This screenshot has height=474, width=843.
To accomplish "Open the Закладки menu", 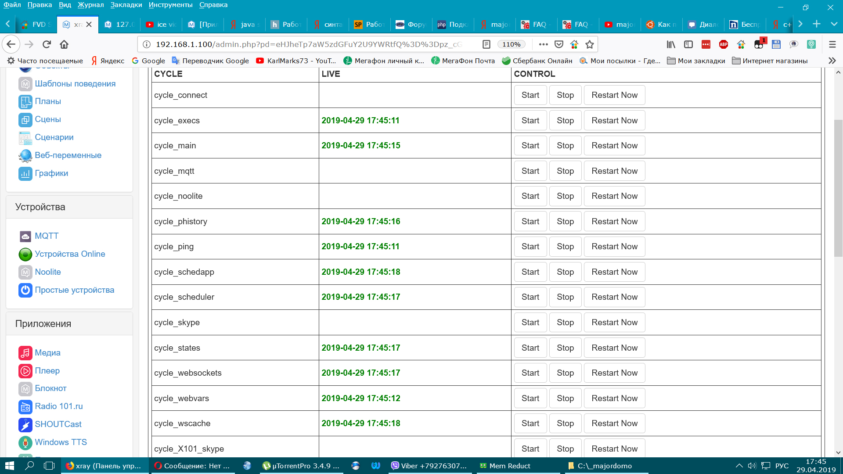I will (126, 5).
